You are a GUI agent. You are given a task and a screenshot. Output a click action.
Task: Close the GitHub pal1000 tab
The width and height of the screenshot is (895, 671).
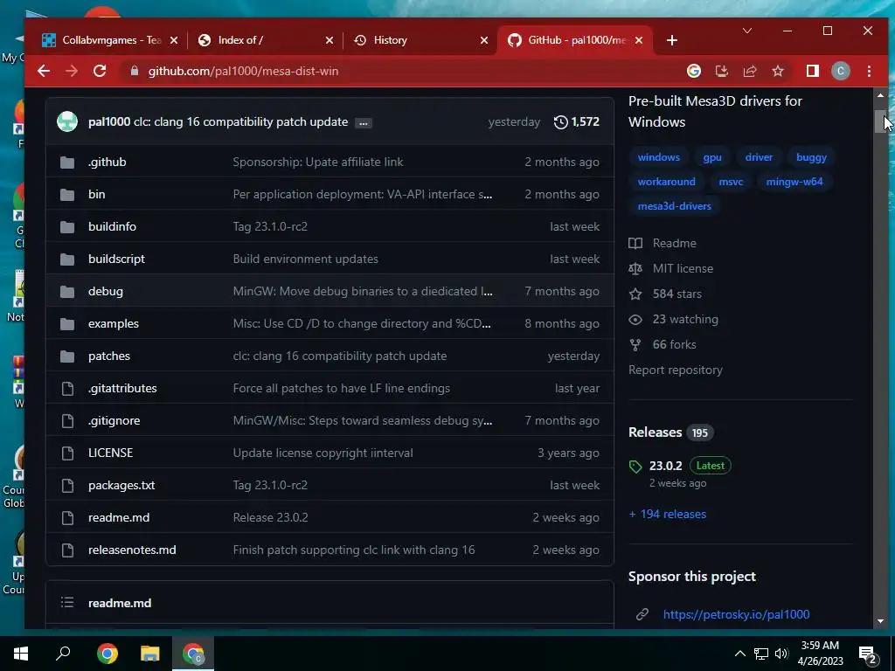[x=639, y=40]
